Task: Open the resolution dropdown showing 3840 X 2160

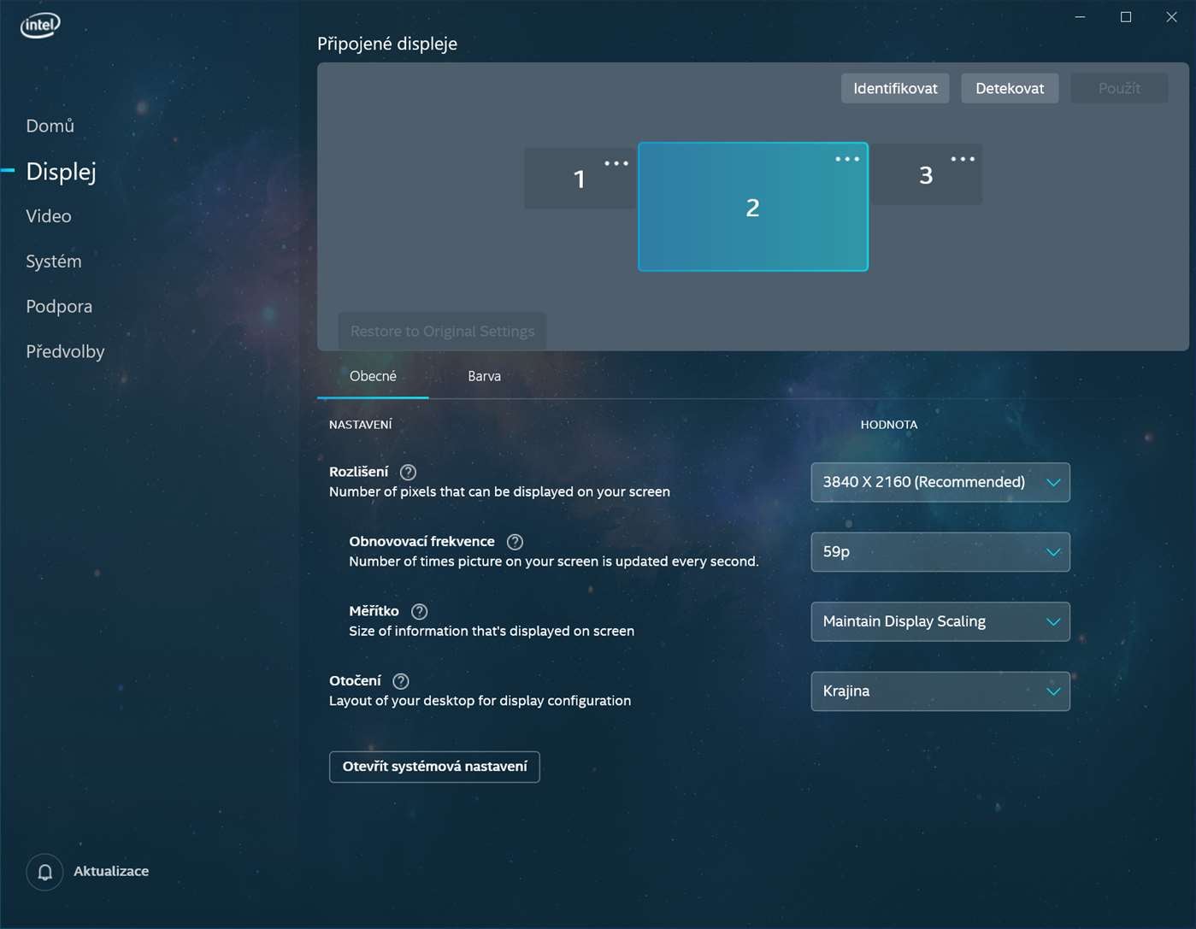Action: click(940, 482)
